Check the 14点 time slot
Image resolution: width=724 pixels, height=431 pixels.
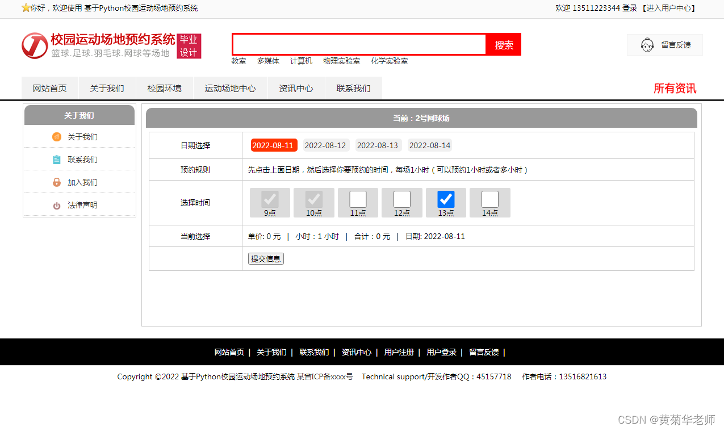point(489,199)
